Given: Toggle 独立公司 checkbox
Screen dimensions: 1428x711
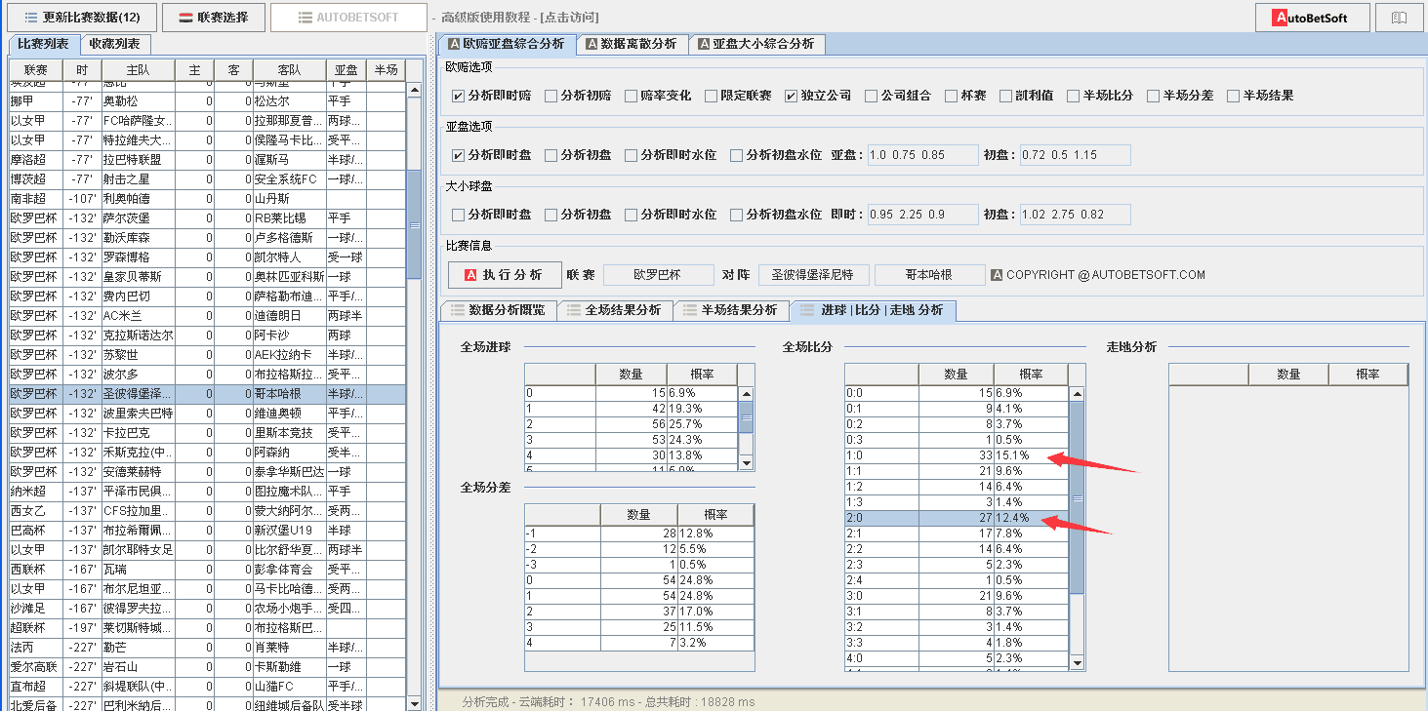Looking at the screenshot, I should [x=792, y=96].
